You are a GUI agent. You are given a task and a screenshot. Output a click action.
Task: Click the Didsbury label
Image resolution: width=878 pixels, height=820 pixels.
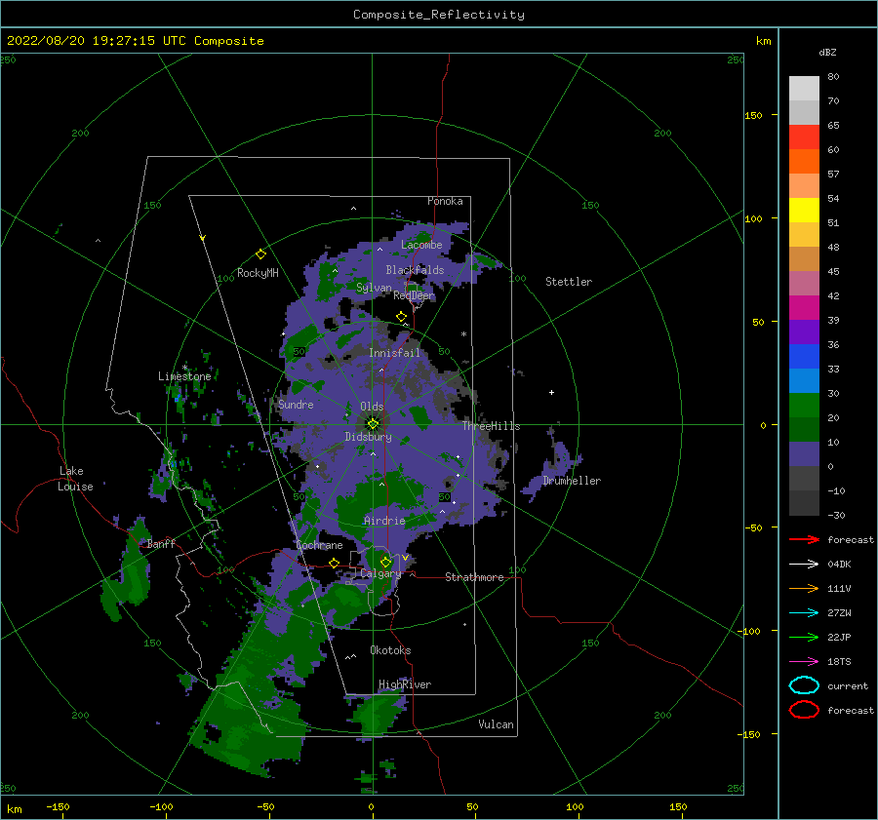[368, 437]
